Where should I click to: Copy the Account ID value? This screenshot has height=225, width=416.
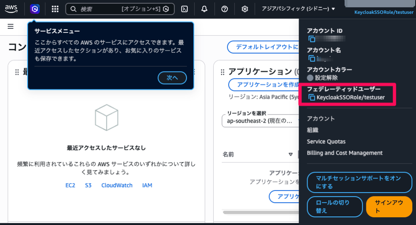pos(312,39)
